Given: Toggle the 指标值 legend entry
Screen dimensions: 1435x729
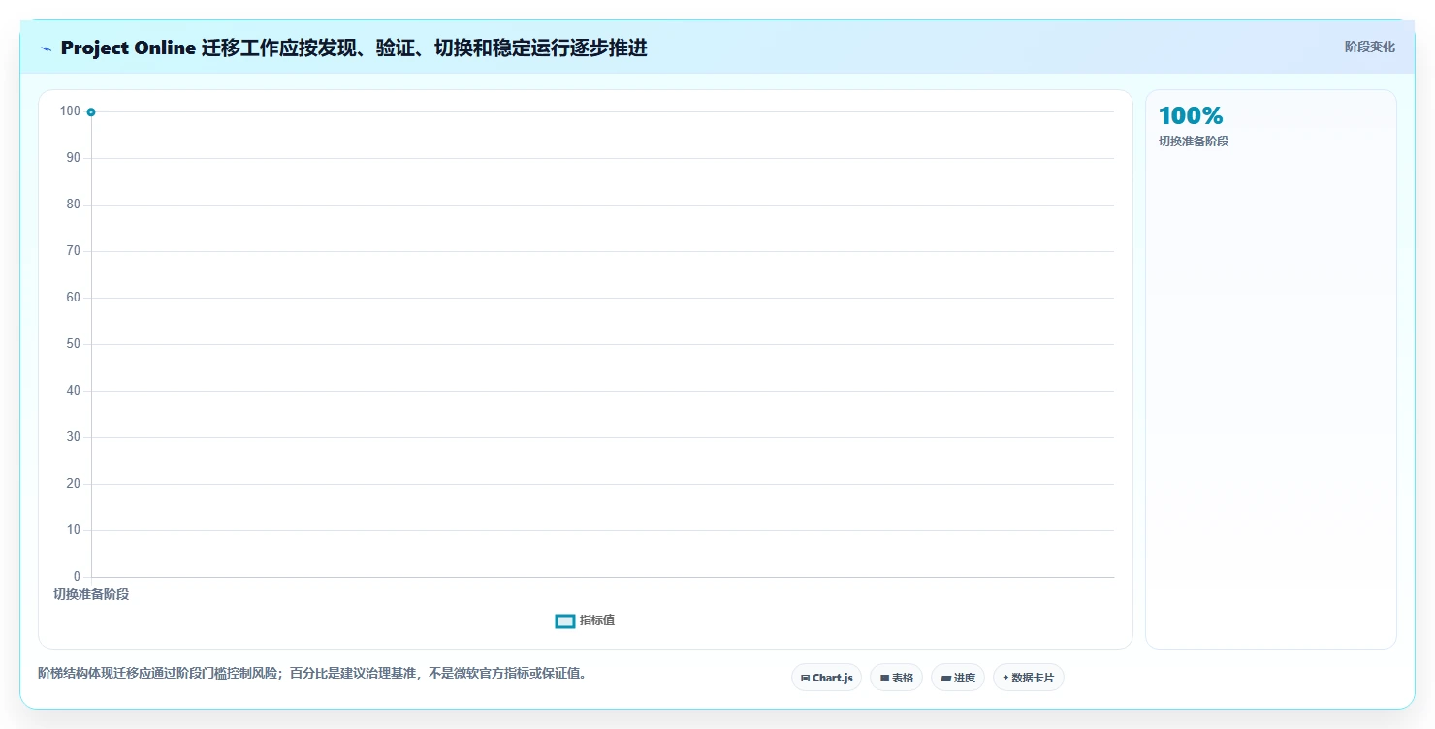Looking at the screenshot, I should pyautogui.click(x=585, y=620).
